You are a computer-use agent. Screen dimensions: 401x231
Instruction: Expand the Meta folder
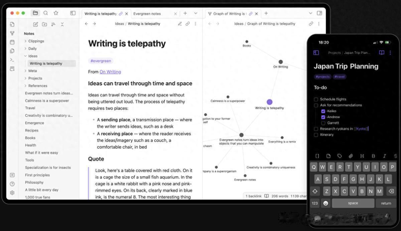(25, 71)
